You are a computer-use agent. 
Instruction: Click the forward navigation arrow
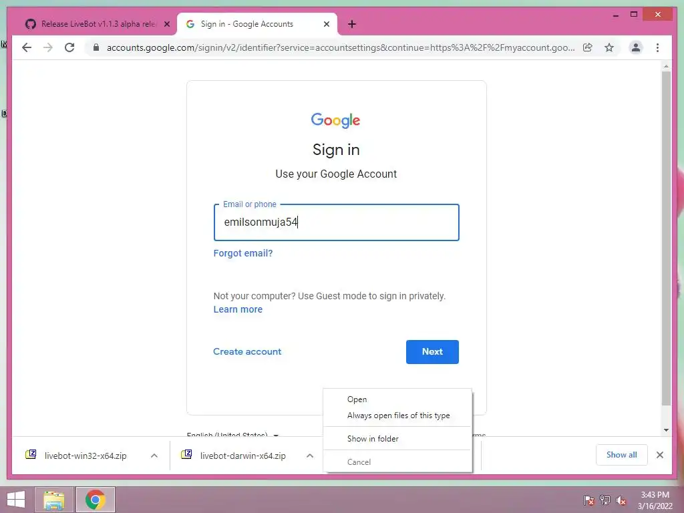click(48, 47)
